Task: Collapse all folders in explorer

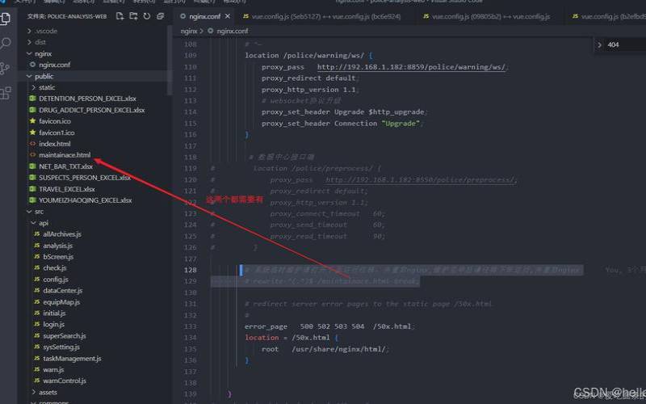Action: 161,15
